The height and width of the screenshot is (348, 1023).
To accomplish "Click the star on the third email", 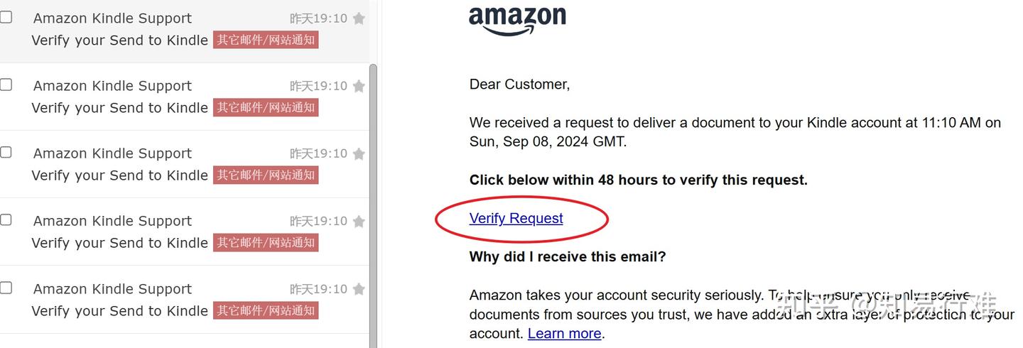I will click(x=359, y=153).
